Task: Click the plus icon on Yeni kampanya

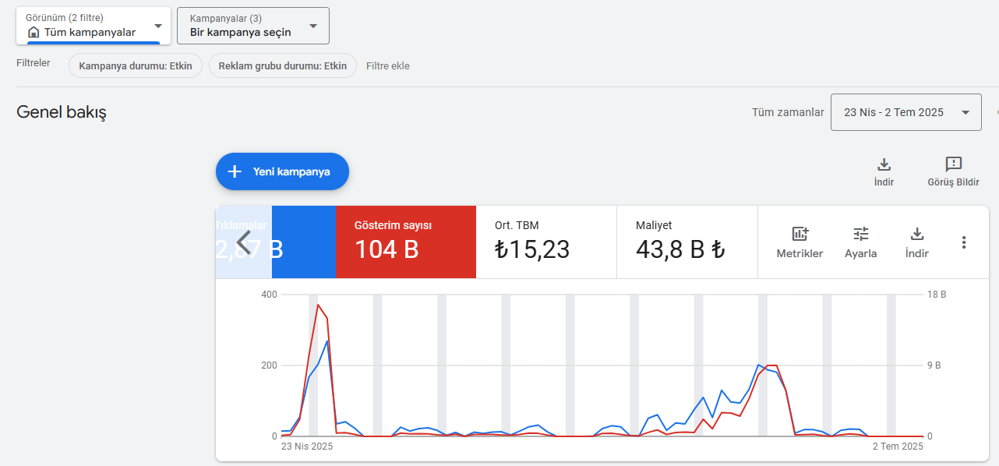Action: point(235,171)
